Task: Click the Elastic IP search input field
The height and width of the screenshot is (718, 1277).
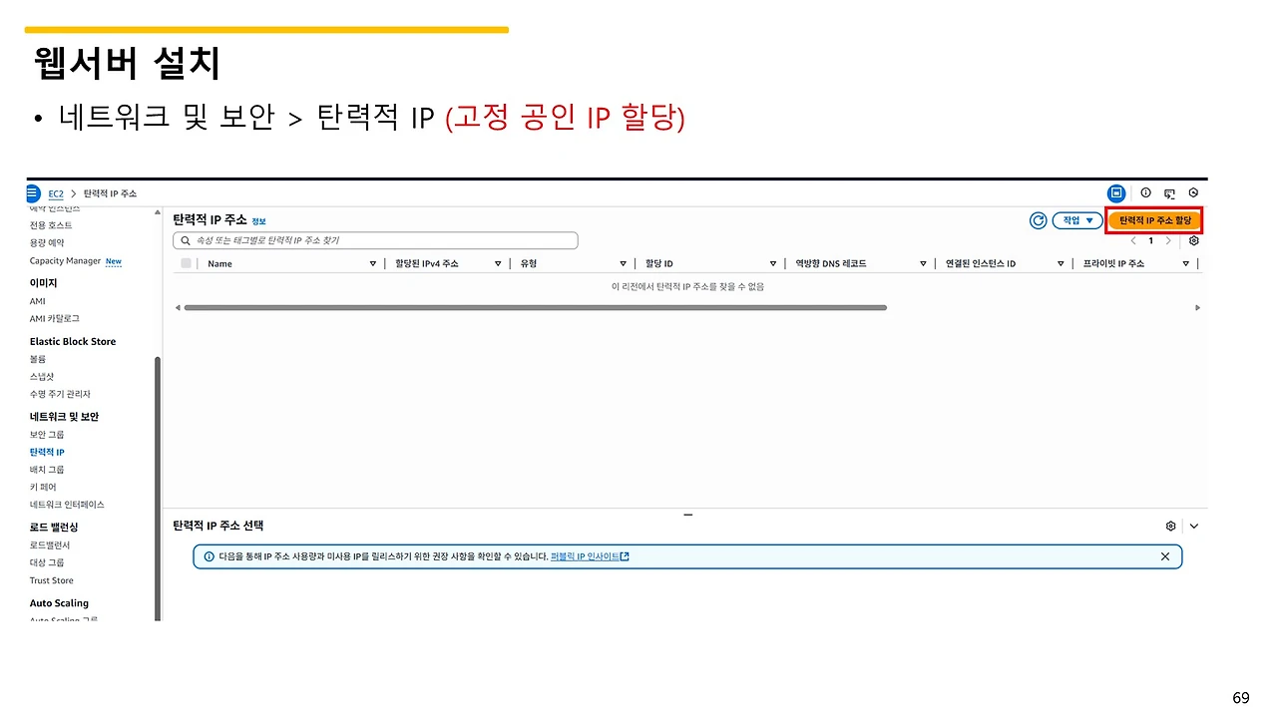Action: (375, 240)
